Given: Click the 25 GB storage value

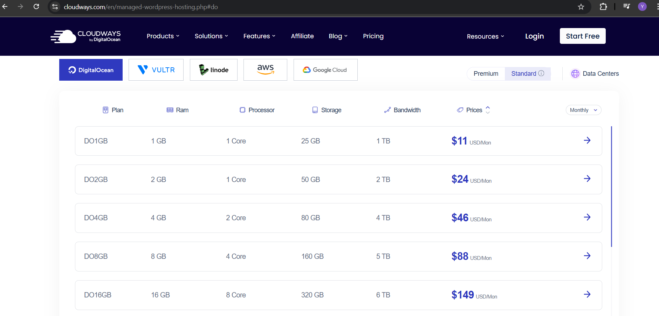Looking at the screenshot, I should click(311, 141).
